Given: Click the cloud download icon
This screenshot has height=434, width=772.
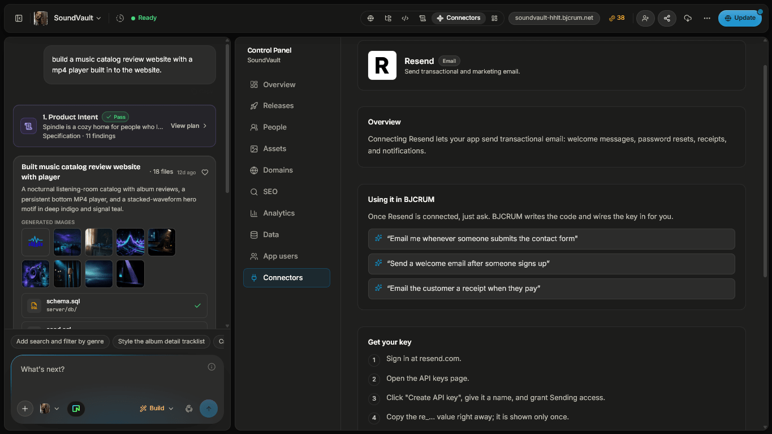Looking at the screenshot, I should coord(688,18).
